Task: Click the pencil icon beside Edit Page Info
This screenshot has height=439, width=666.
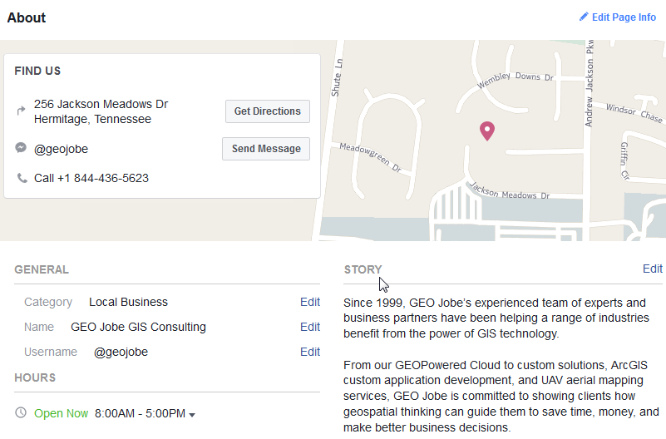Action: click(584, 17)
